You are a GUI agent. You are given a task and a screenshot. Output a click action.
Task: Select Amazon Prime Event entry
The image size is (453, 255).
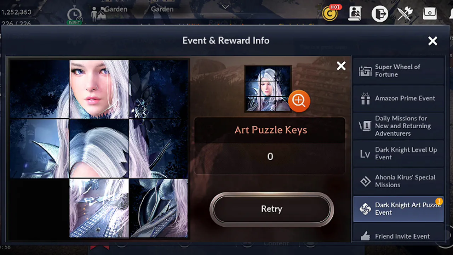pyautogui.click(x=398, y=98)
